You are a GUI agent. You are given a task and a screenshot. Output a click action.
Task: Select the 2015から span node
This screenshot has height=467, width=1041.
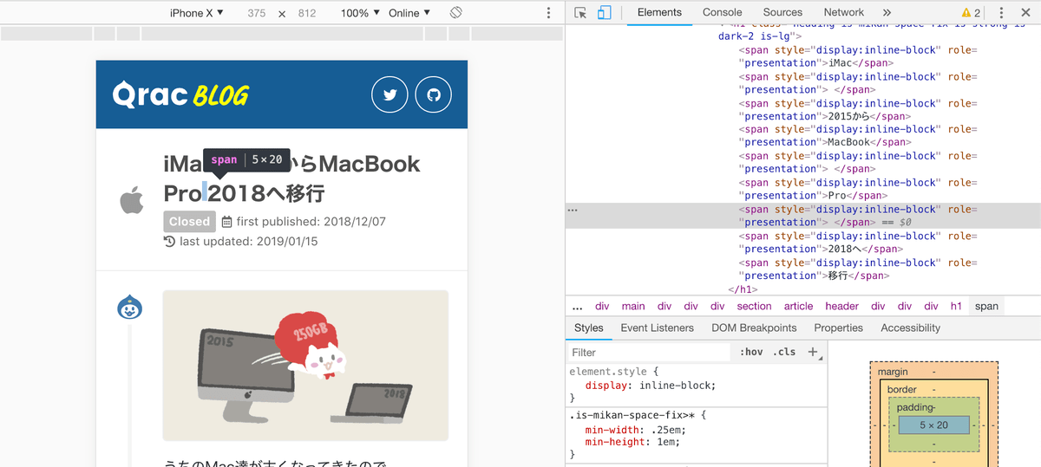(858, 109)
